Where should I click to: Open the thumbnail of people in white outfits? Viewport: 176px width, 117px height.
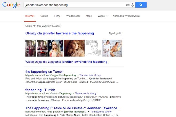[x=112, y=48]
